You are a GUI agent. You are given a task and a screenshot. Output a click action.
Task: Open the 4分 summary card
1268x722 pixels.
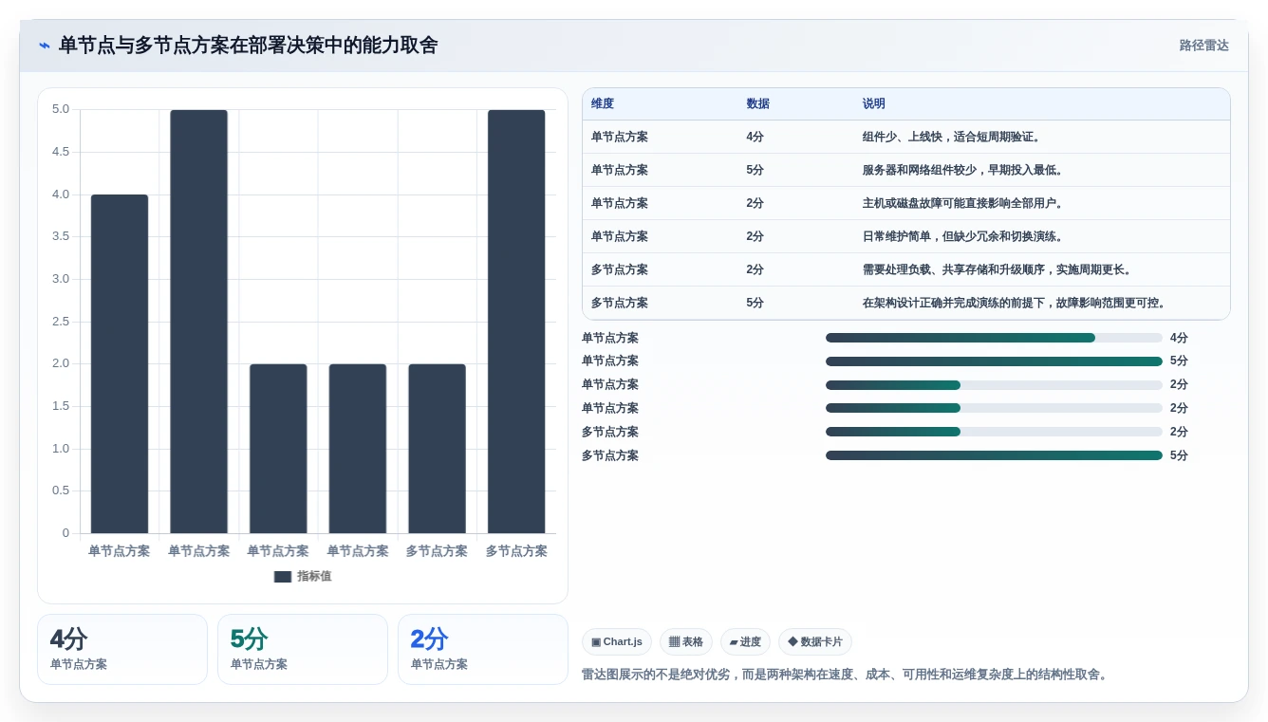click(x=122, y=650)
